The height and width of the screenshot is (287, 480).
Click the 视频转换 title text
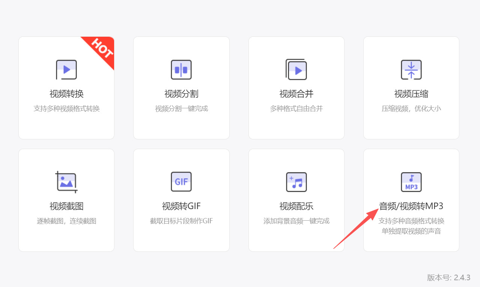click(x=66, y=94)
